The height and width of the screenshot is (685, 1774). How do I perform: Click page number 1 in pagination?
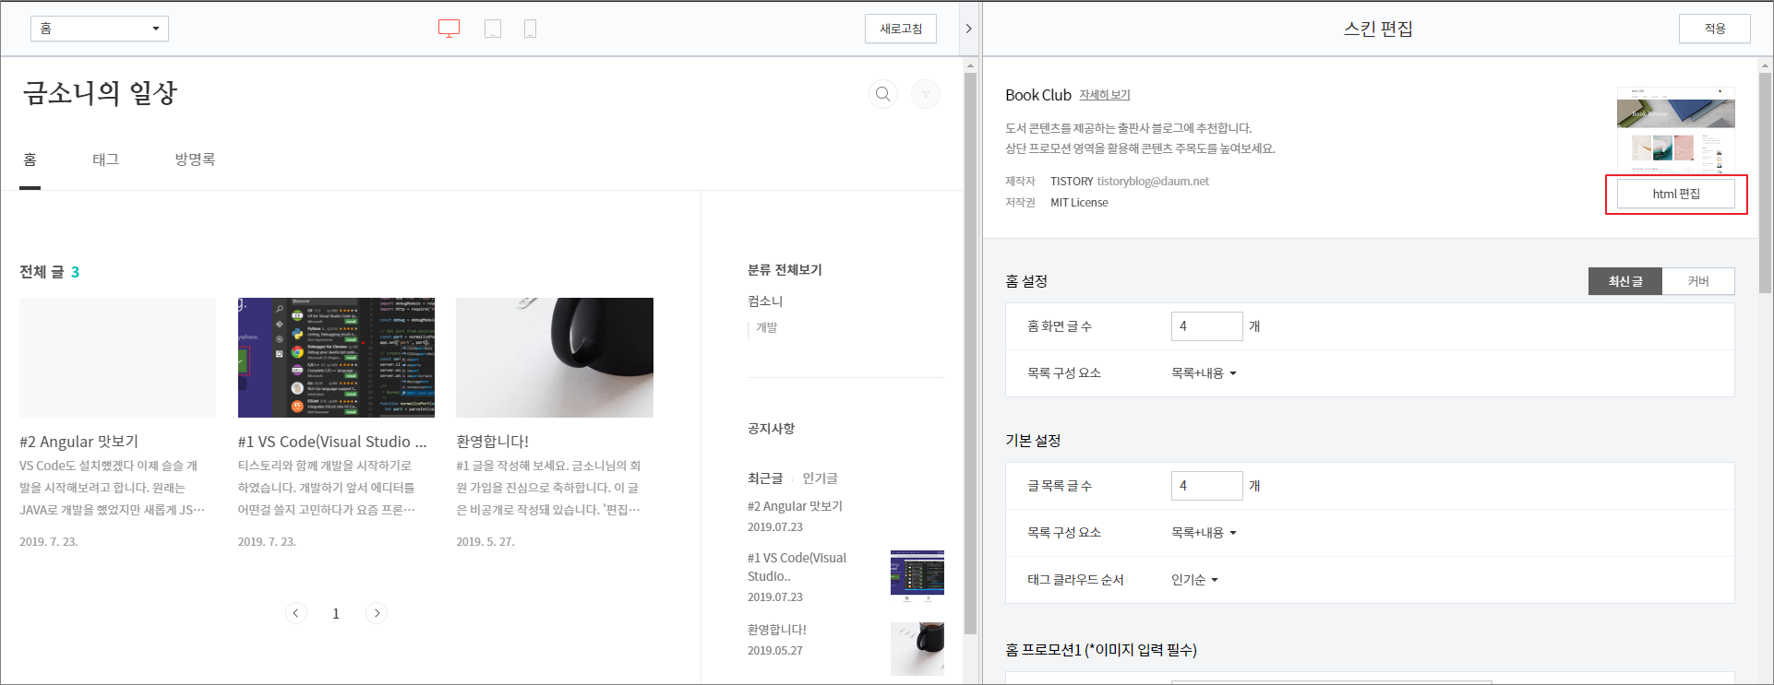coord(336,614)
